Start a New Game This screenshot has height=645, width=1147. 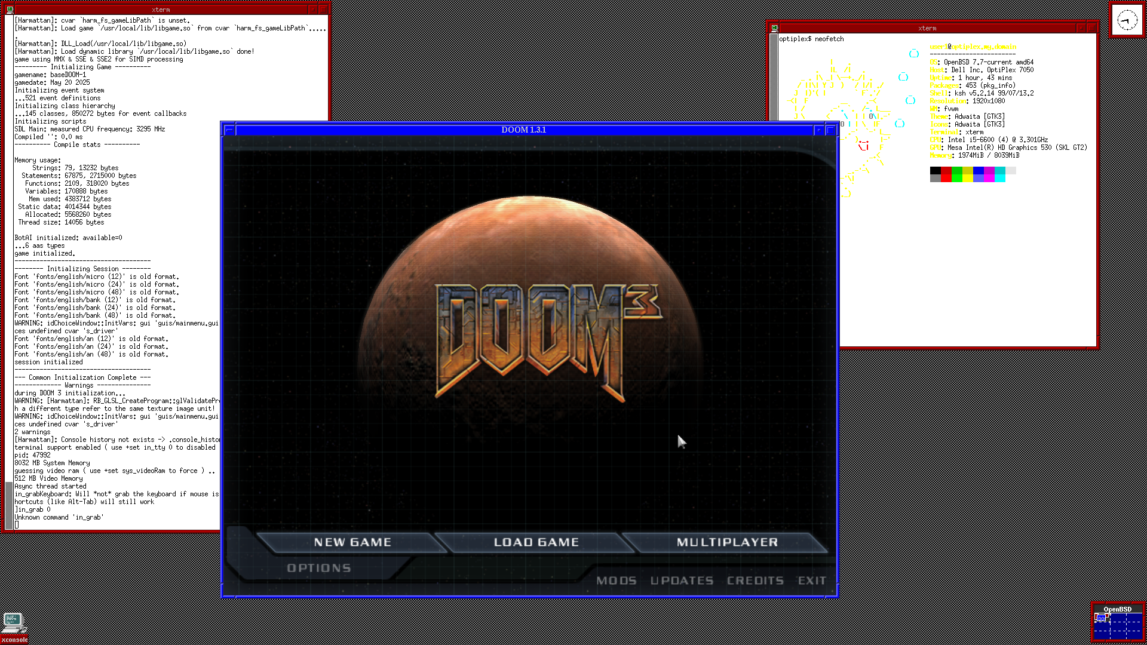pyautogui.click(x=352, y=542)
